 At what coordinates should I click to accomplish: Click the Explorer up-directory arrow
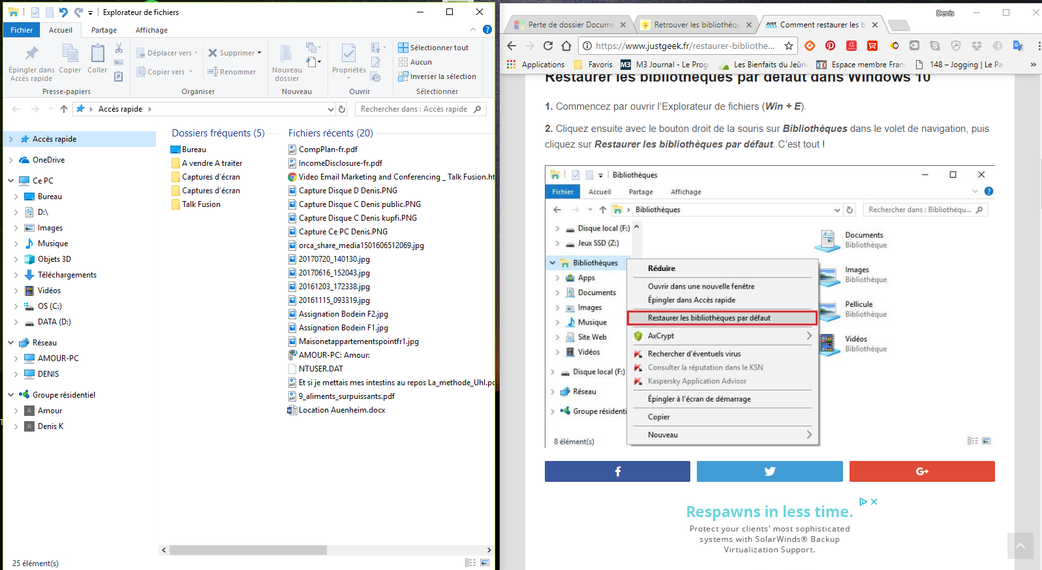coord(63,109)
